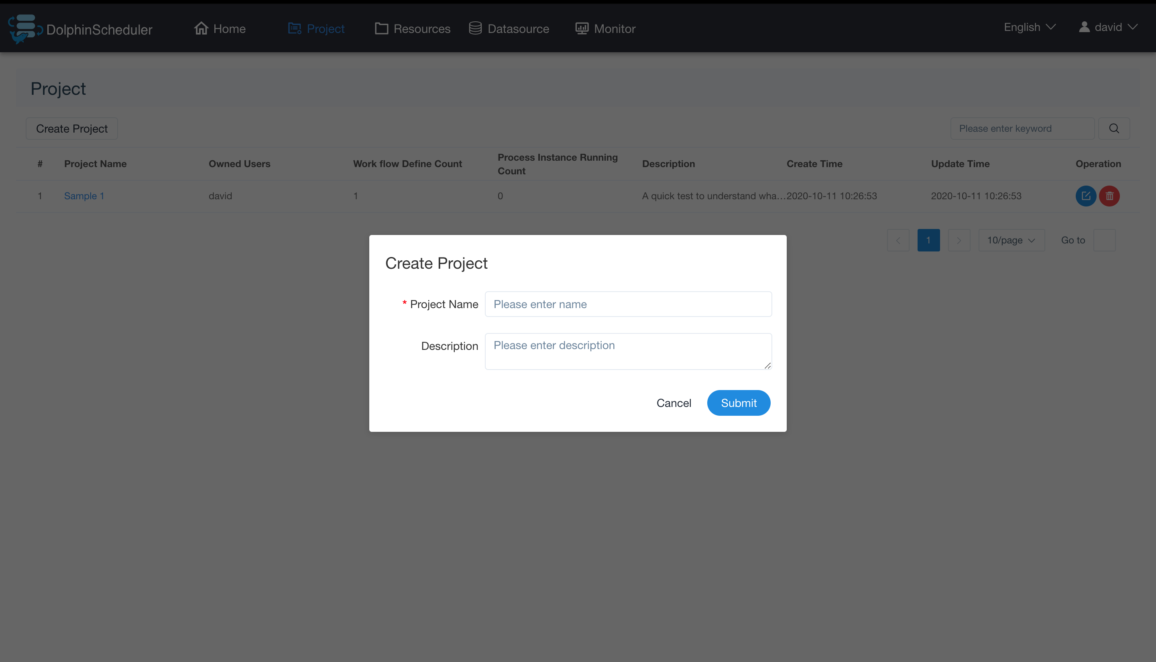Open the Resources tab
The image size is (1156, 662).
click(413, 29)
